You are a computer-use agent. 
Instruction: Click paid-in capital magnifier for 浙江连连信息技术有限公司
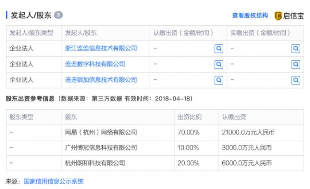point(296,49)
